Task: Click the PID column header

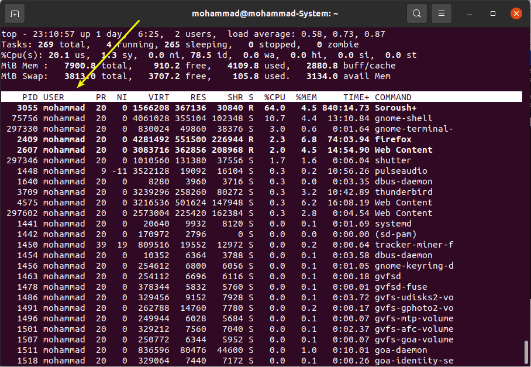Action: pyautogui.click(x=30, y=97)
